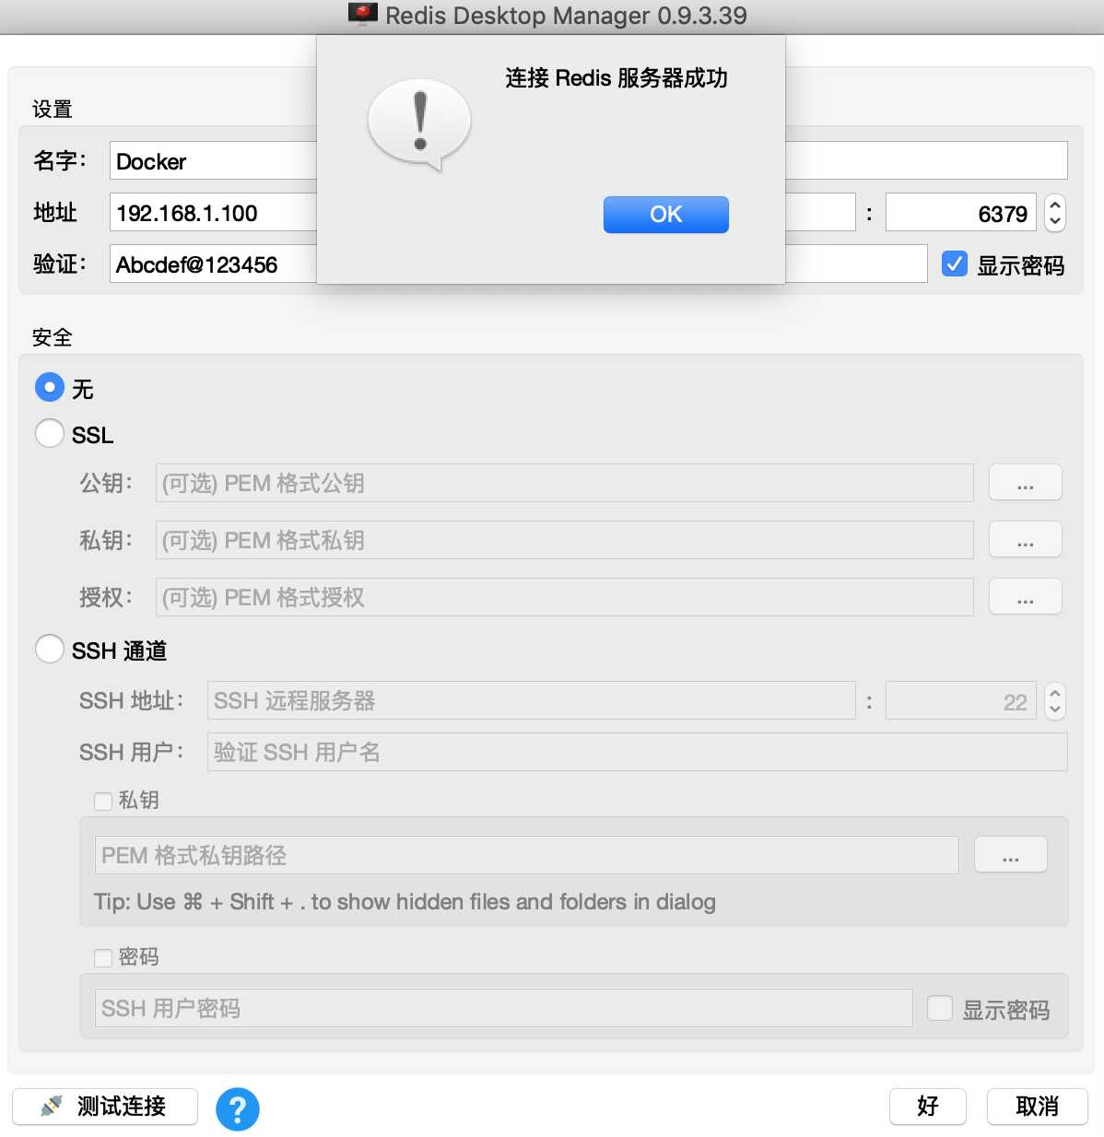Select the 无 security radio button
Screen dimensions: 1104x1137
coord(50,388)
